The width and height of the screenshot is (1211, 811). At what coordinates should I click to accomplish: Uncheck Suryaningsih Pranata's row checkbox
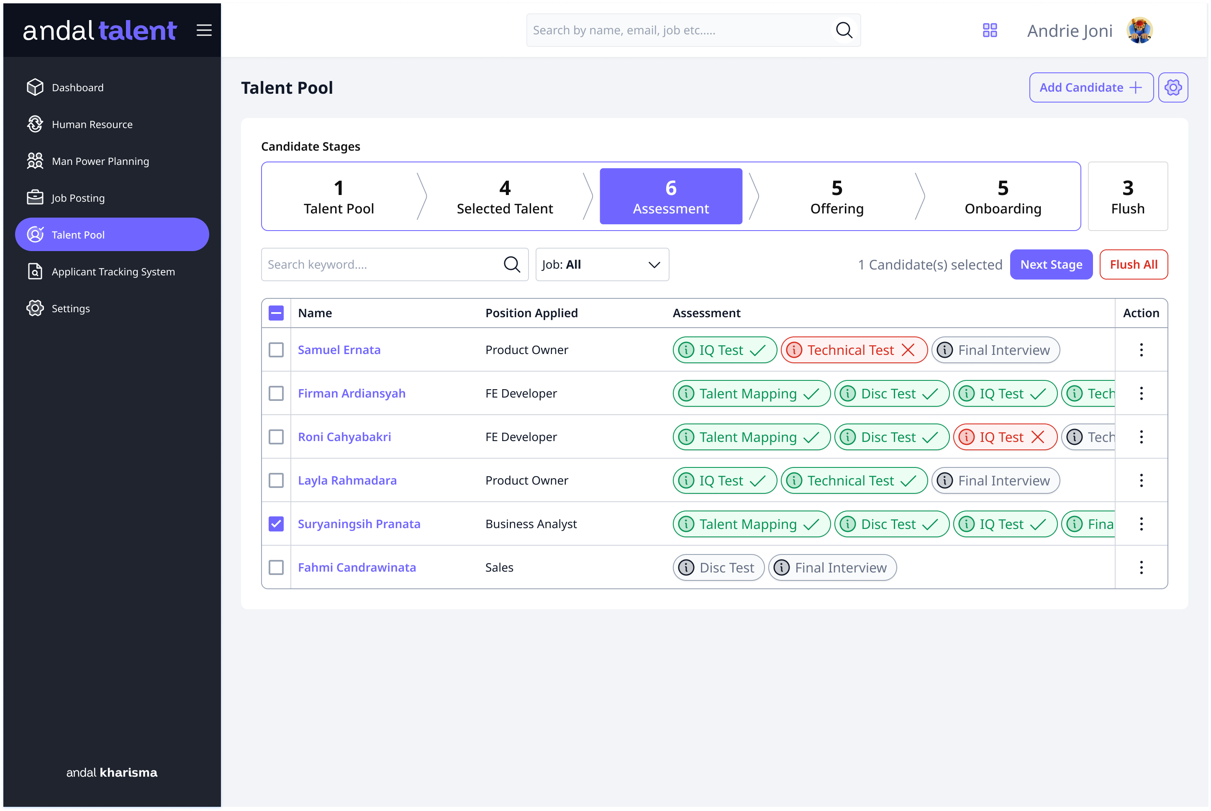point(276,524)
